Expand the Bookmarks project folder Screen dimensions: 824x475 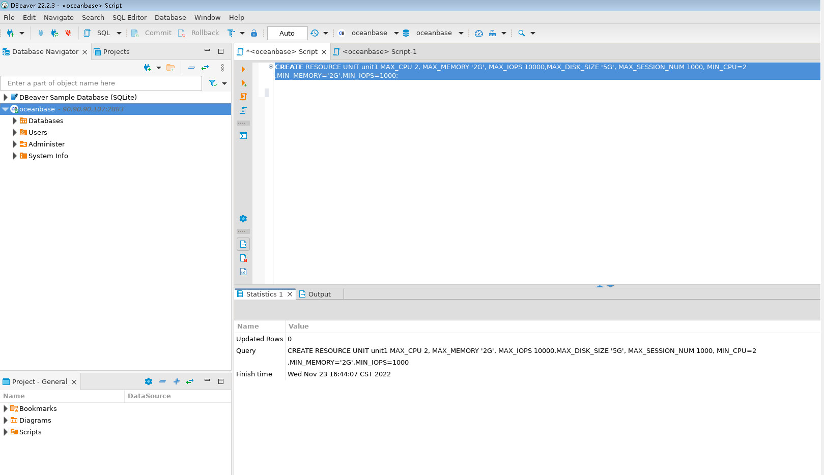click(x=5, y=408)
